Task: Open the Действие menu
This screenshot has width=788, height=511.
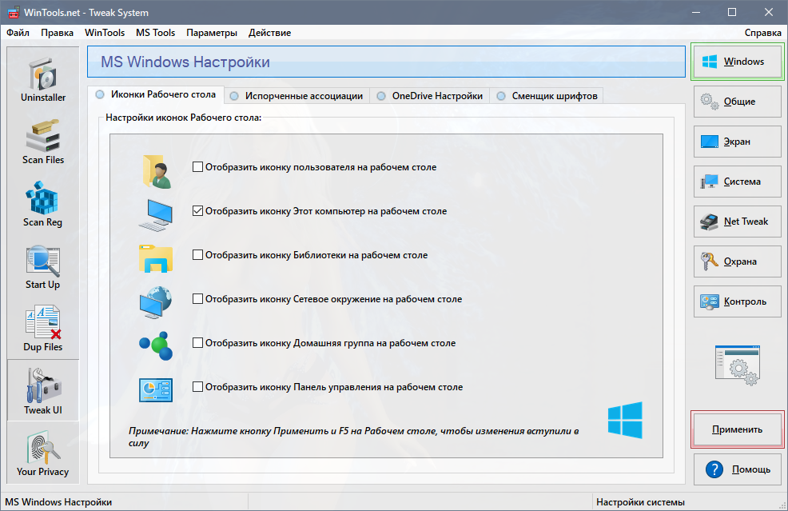Action: point(269,33)
